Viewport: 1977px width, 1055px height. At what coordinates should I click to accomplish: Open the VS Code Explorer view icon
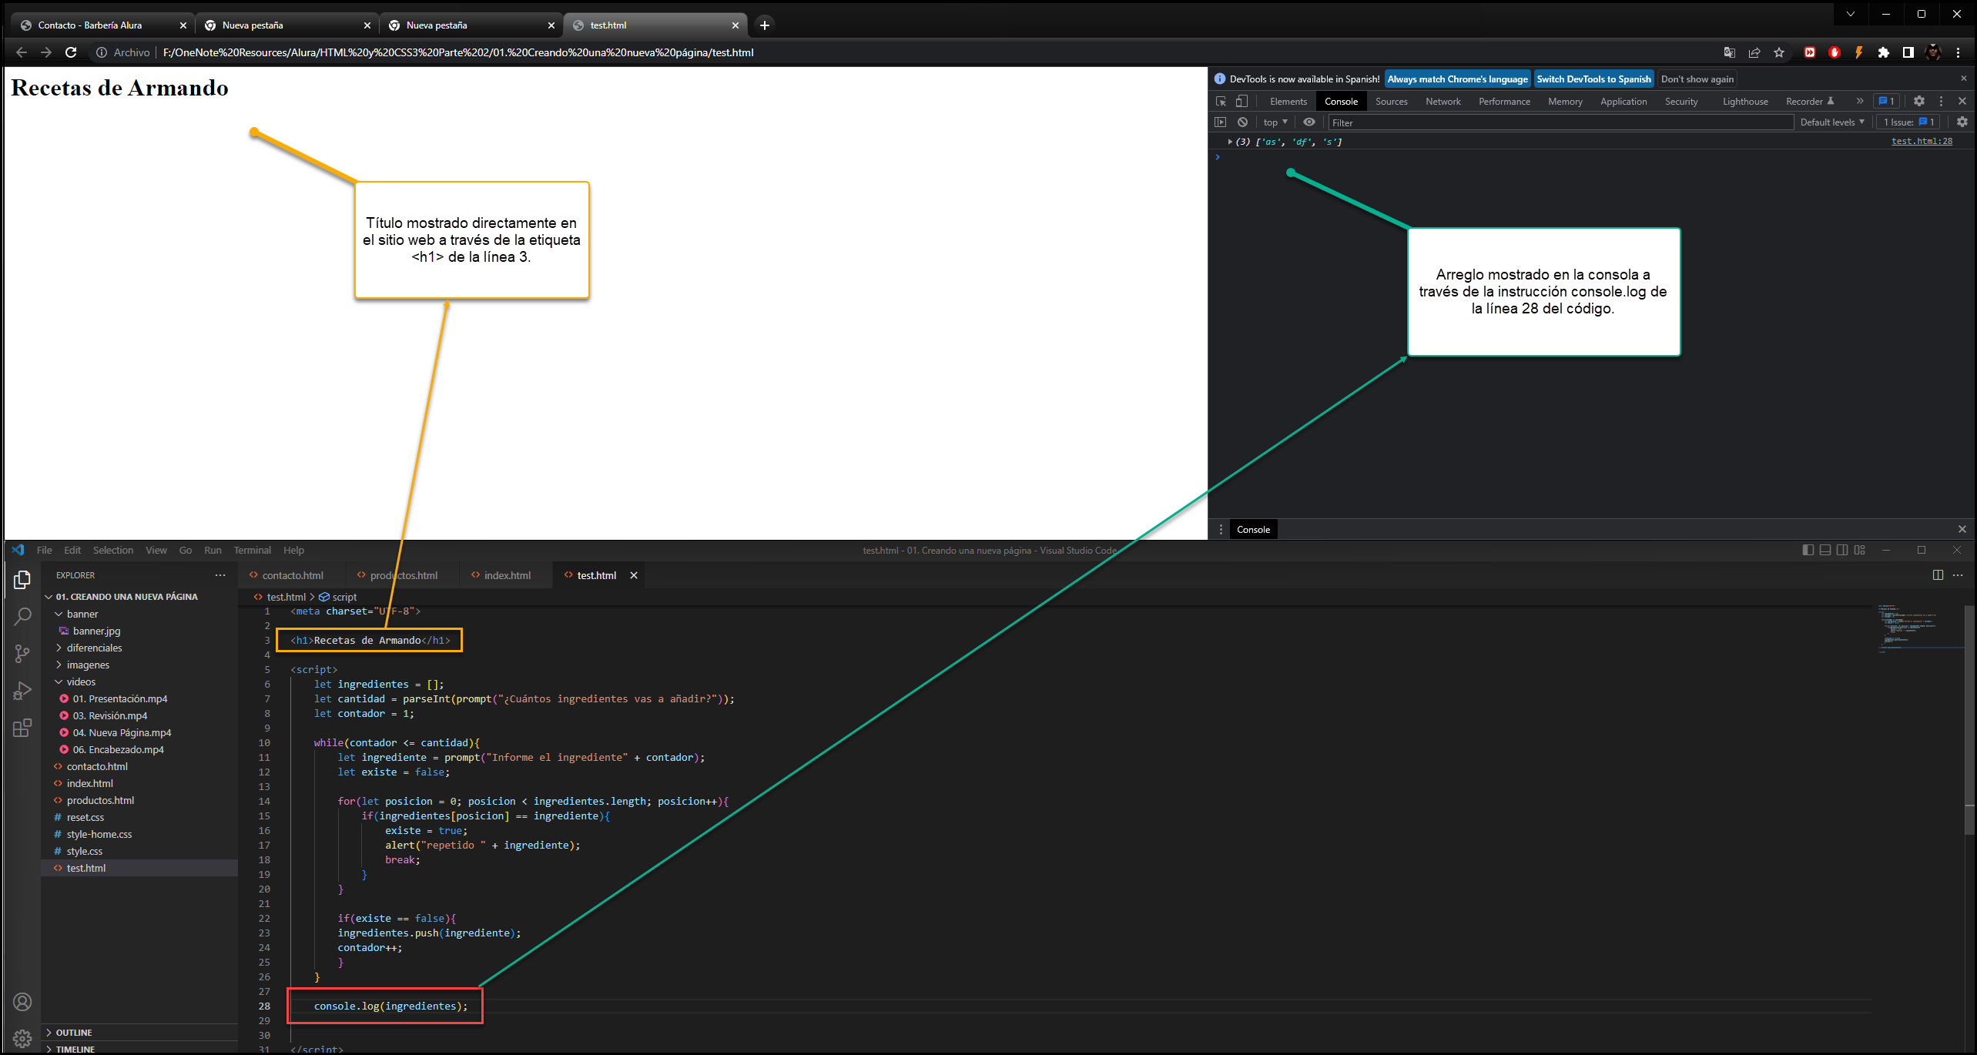(22, 579)
